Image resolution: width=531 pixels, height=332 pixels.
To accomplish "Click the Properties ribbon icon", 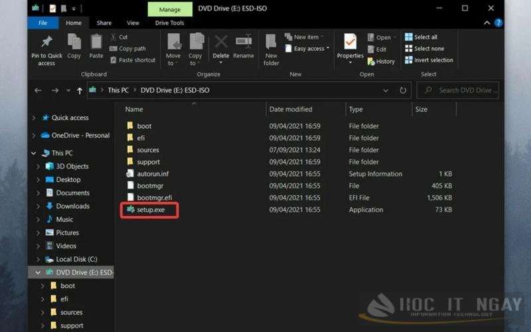I will 350,42.
